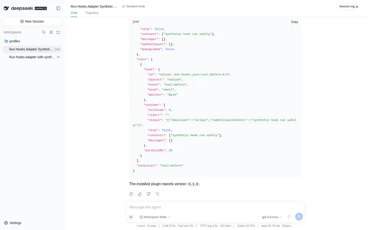Click the 'LLM 37.6s · Tool call 0.5s' status
The width and height of the screenshot is (368, 230).
[178, 226]
